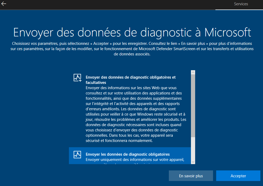Viewport: 263px width, 186px height.
Task: Click the gray scrollbar thumb of options list
Action: pyautogui.click(x=193, y=106)
